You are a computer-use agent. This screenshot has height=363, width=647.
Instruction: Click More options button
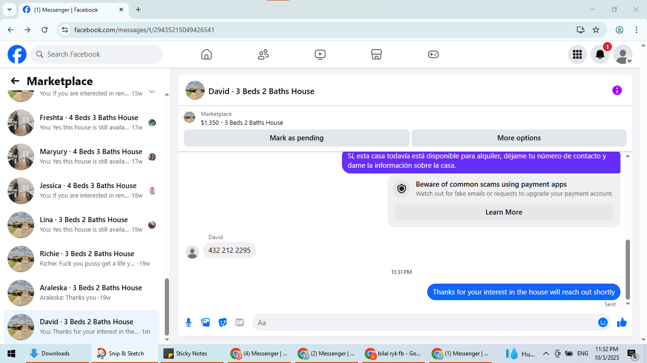pyautogui.click(x=519, y=138)
